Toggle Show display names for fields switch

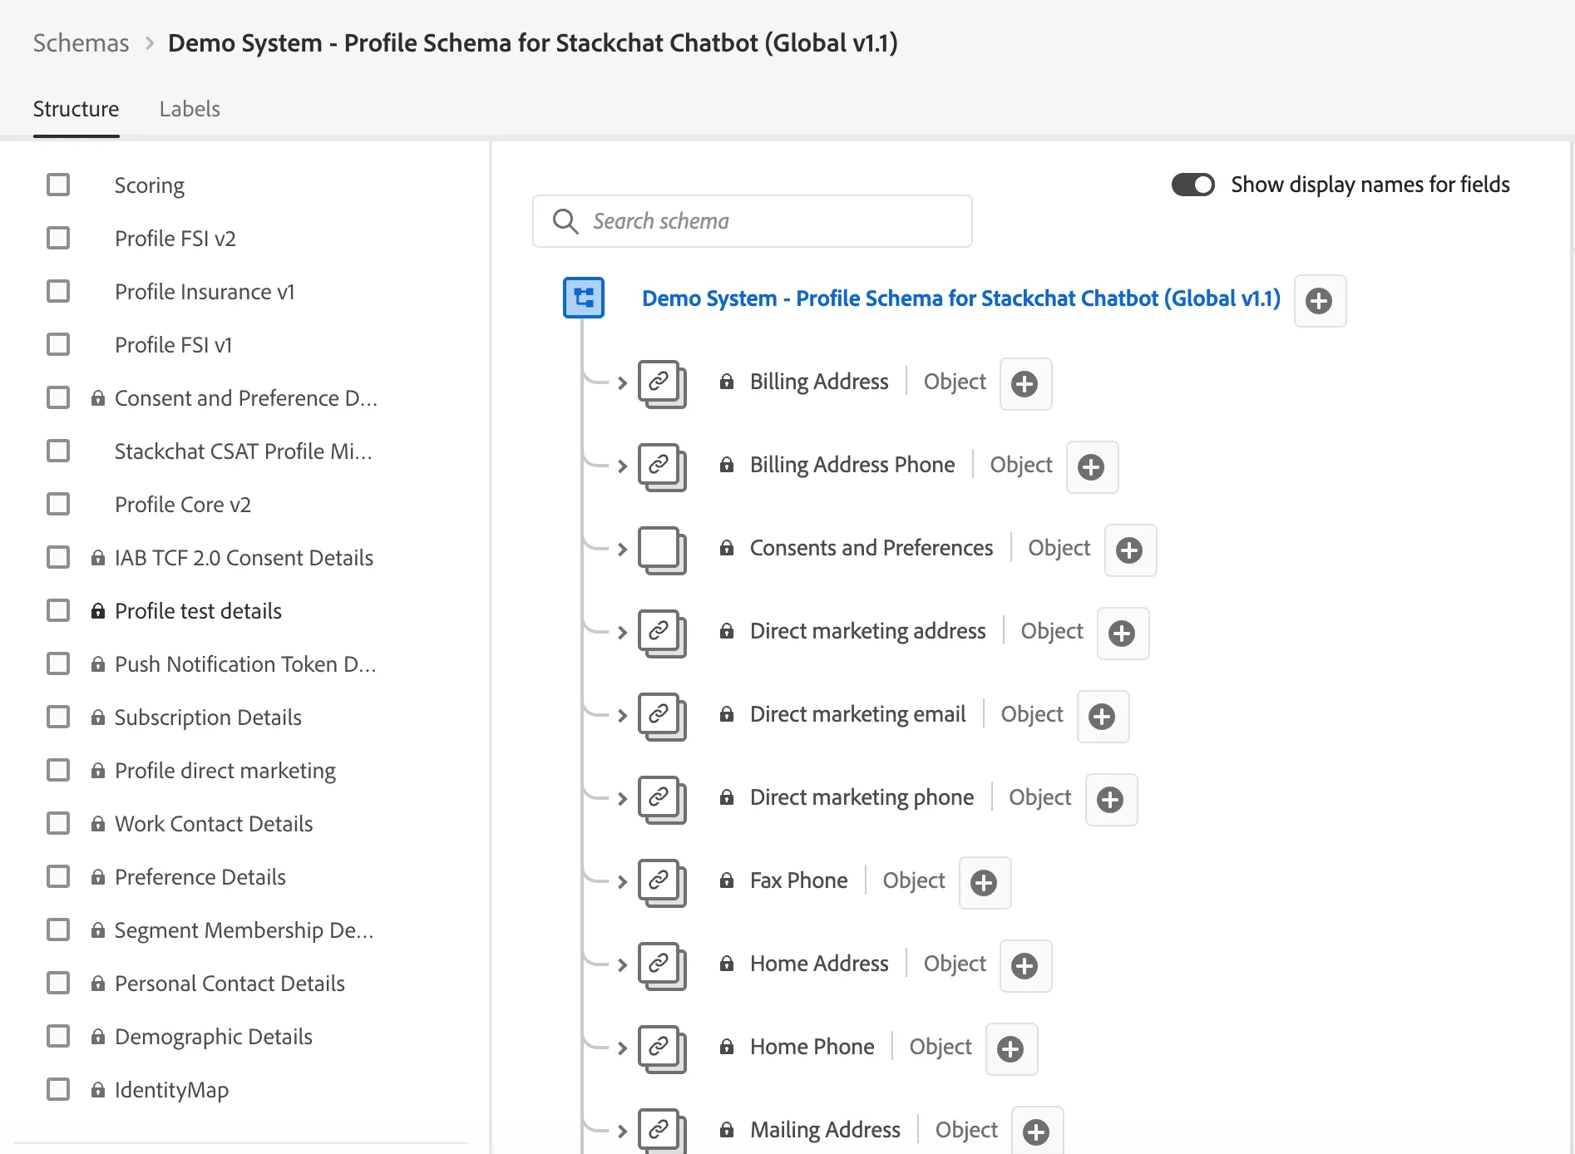[x=1193, y=185]
